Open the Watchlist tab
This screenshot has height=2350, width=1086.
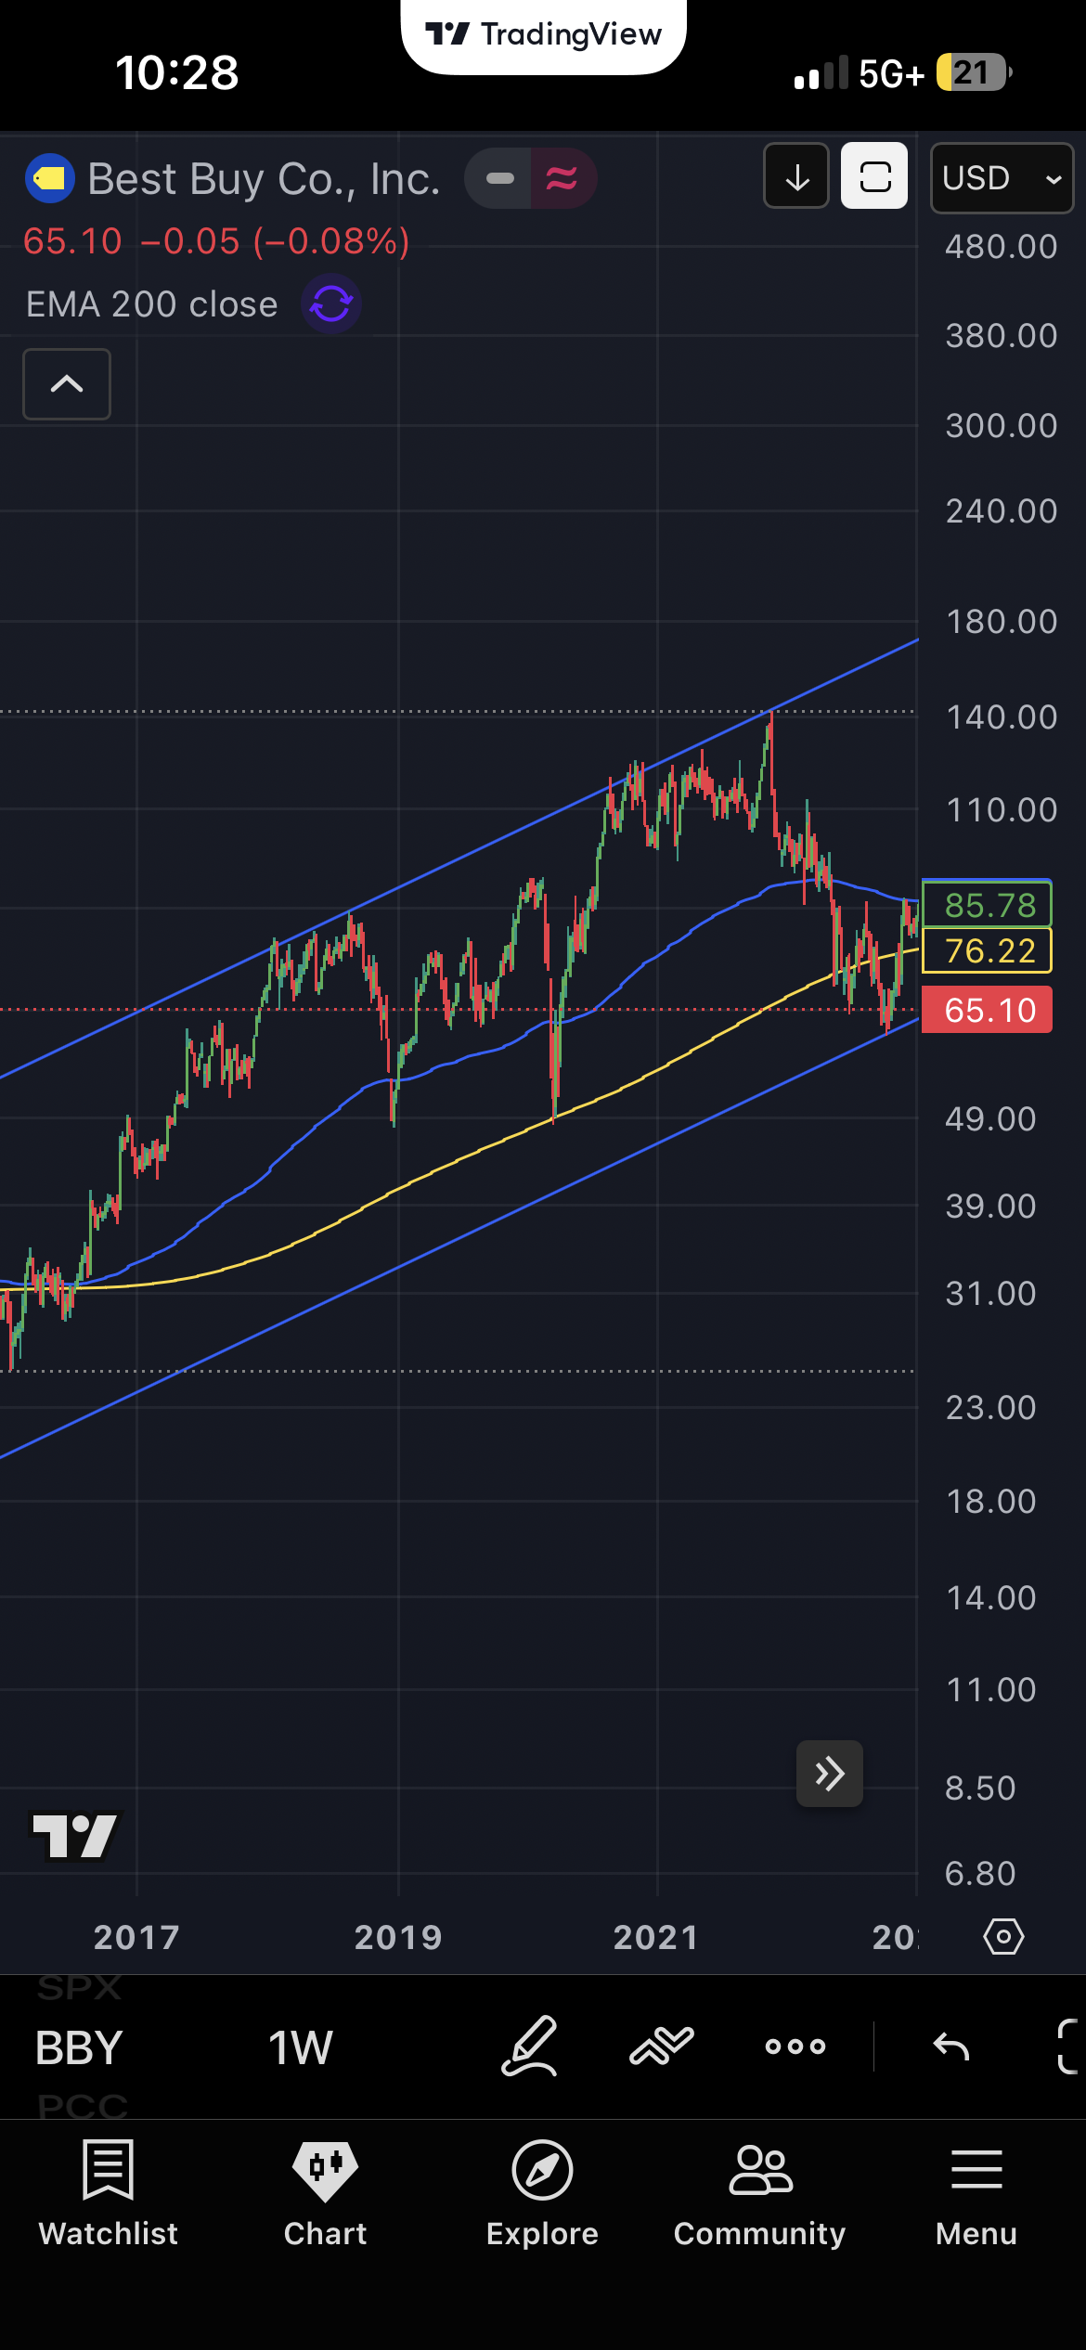coord(108,2194)
